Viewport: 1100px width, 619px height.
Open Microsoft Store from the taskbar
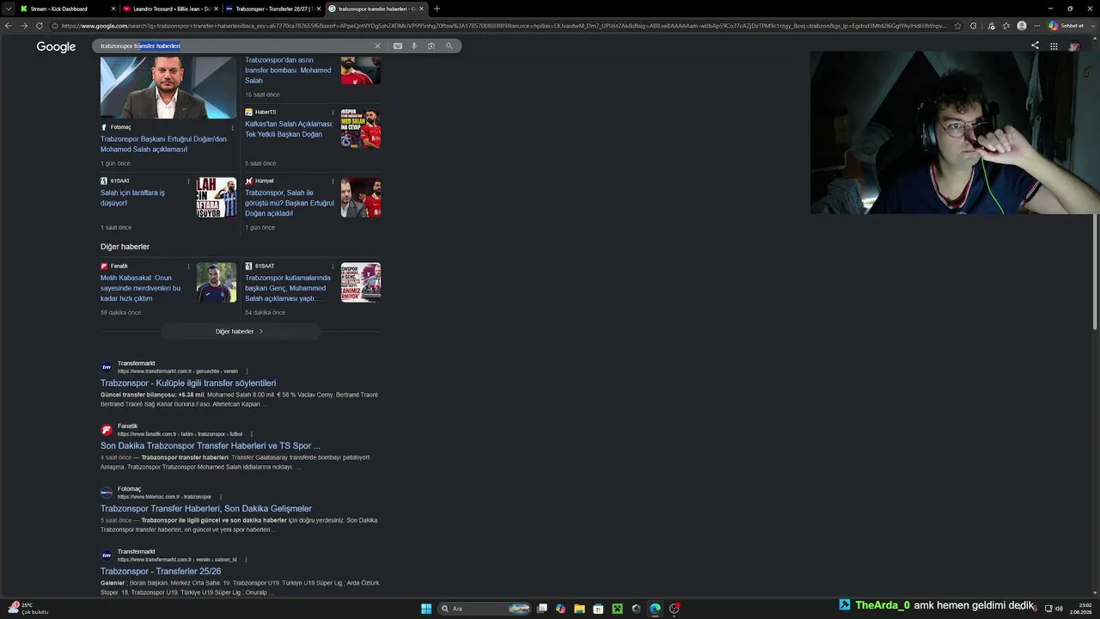pyautogui.click(x=598, y=609)
